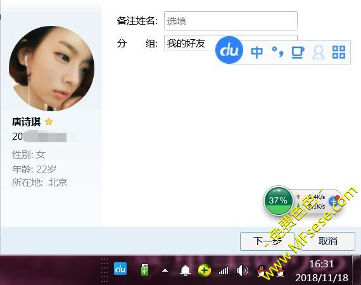Open the input method toolbox grid icon
The image size is (361, 285).
coord(339,52)
